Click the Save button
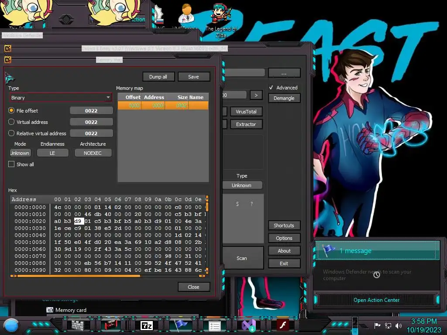The width and height of the screenshot is (447, 335). (193, 77)
